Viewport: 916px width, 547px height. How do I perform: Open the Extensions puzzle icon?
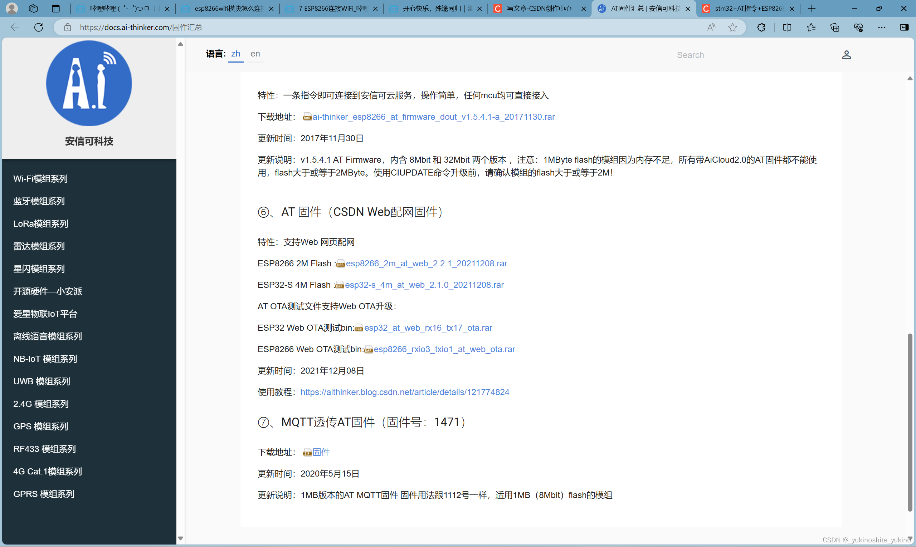[761, 27]
